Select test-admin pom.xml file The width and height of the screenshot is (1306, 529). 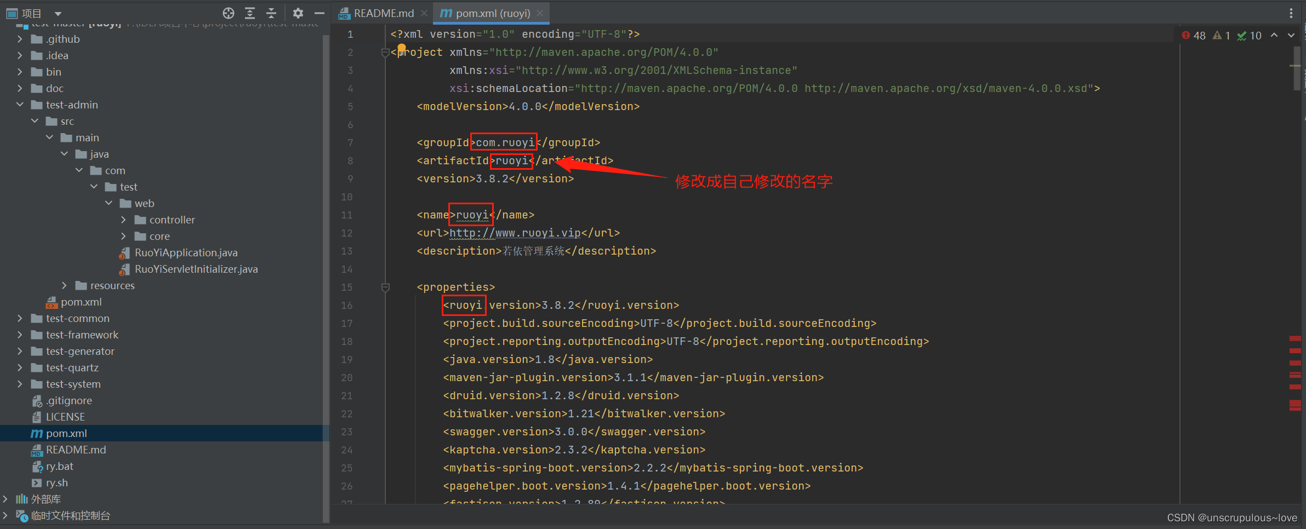click(81, 302)
